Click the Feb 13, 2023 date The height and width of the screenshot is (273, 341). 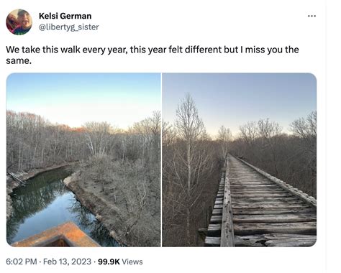click(67, 262)
